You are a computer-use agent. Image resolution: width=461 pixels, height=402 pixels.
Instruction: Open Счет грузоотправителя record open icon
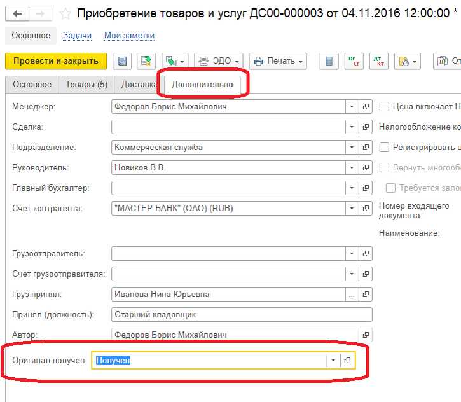pos(366,274)
